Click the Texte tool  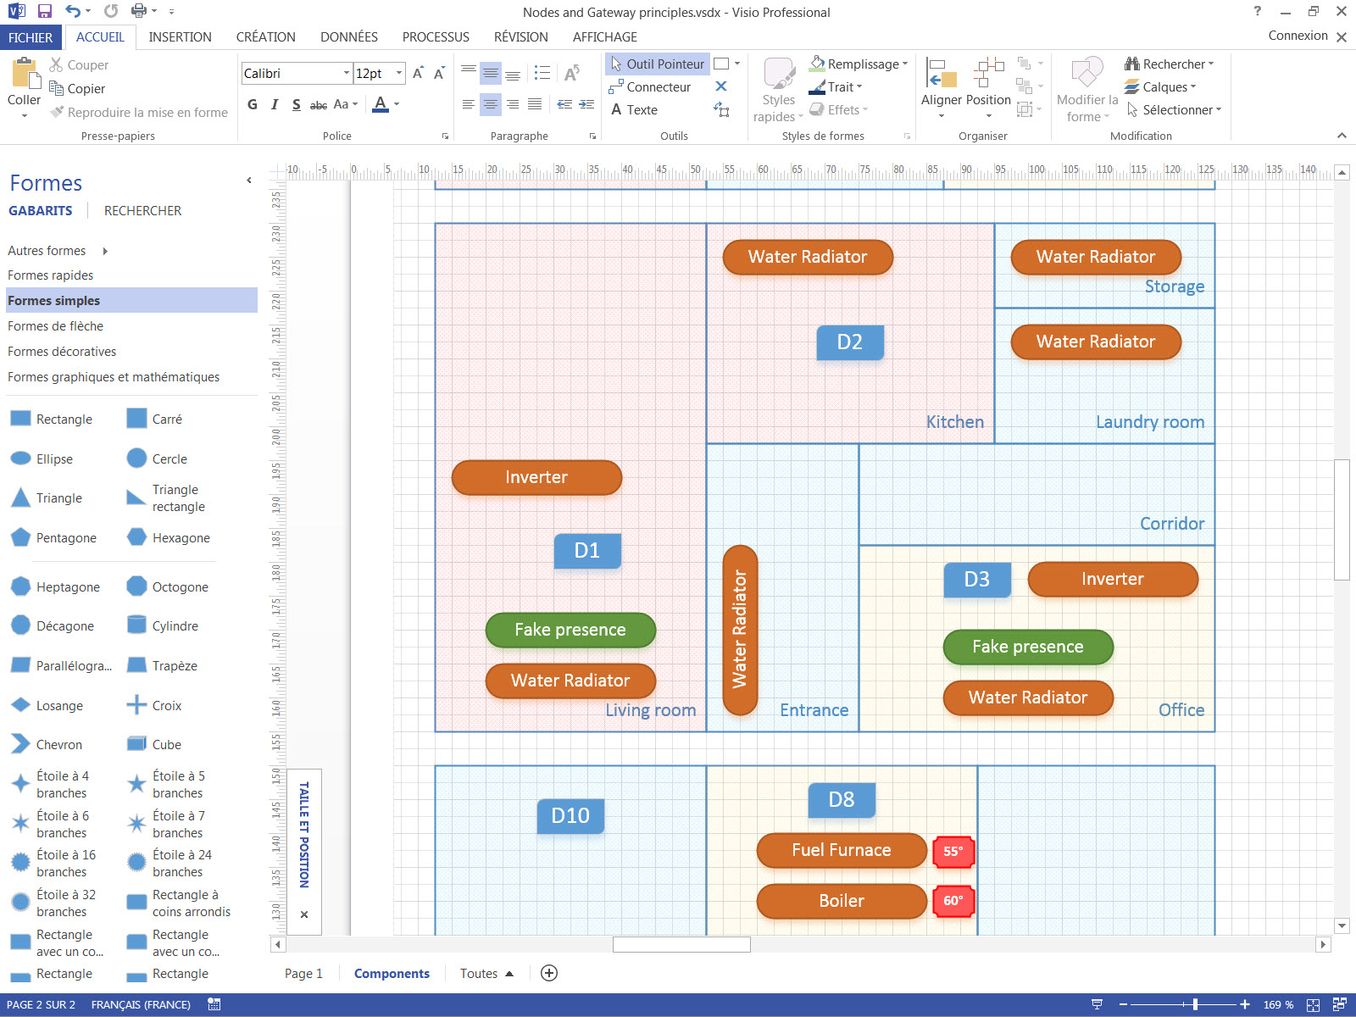tap(634, 110)
